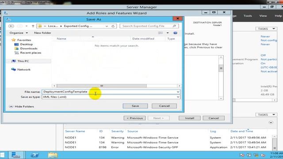Click the Forward arrow in Save As dialog

point(19,26)
